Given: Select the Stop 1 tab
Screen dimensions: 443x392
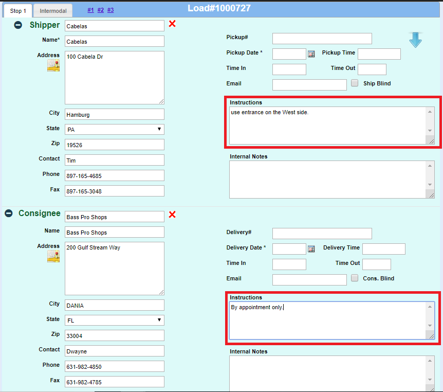Looking at the screenshot, I should 18,11.
